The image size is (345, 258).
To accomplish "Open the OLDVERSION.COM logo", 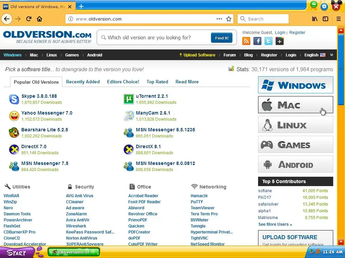I will pos(47,37).
